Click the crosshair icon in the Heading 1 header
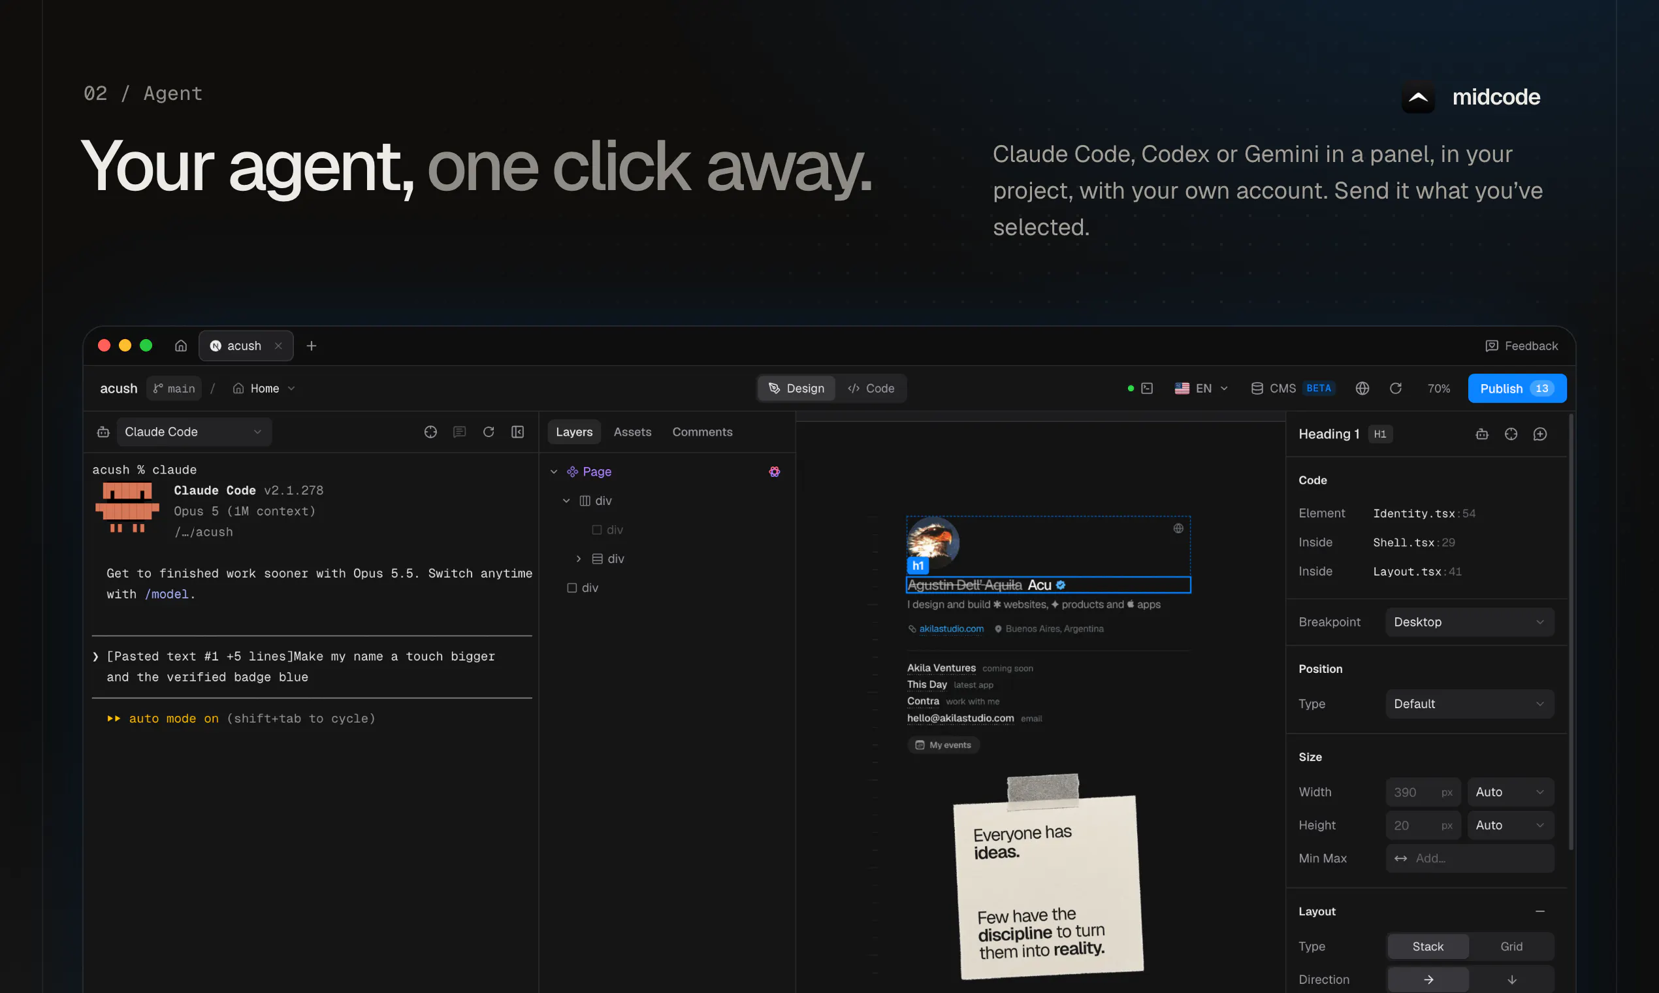The image size is (1659, 993). click(1511, 434)
